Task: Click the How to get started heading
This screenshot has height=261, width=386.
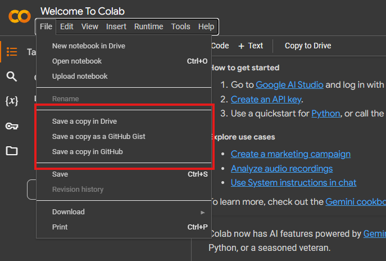Action: [x=245, y=67]
